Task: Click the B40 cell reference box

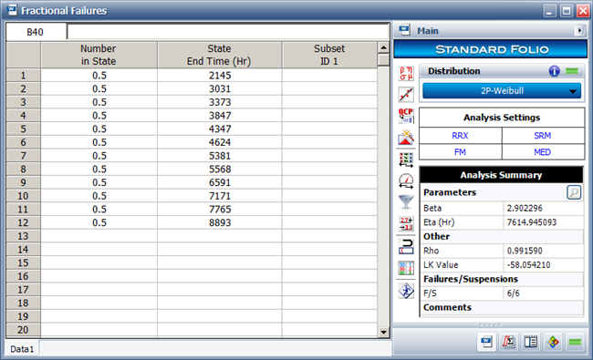Action: click(x=36, y=32)
